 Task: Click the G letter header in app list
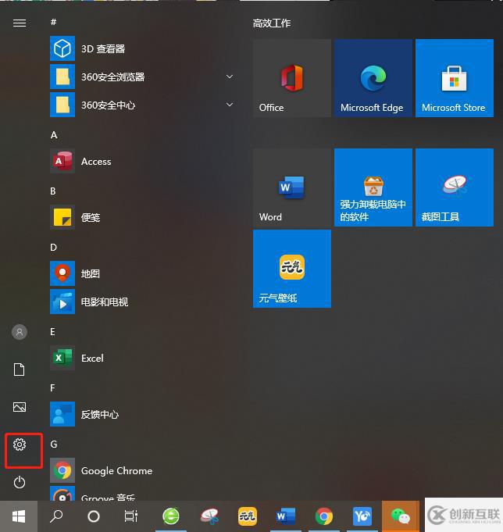54,445
